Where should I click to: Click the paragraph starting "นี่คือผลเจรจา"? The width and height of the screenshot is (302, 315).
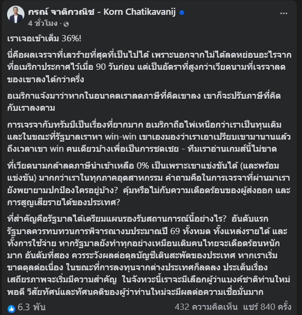pos(149,67)
